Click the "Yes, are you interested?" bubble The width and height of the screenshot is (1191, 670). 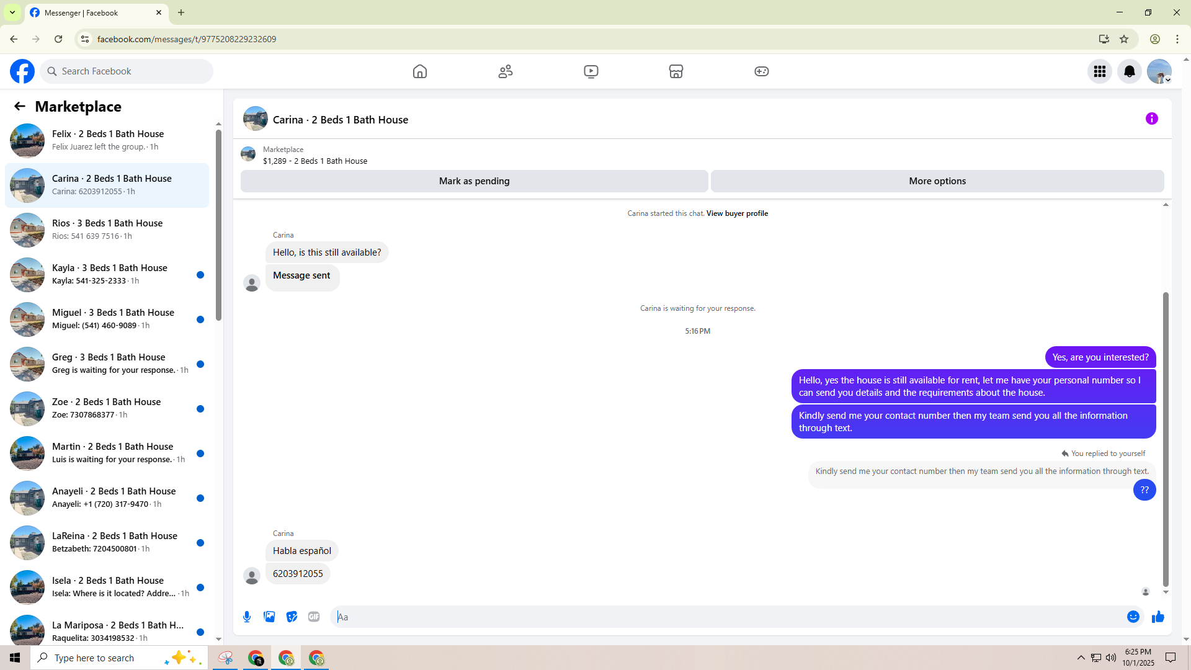(1100, 357)
